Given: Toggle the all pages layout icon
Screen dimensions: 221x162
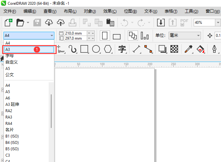Looking at the screenshot, I should tap(133, 36).
